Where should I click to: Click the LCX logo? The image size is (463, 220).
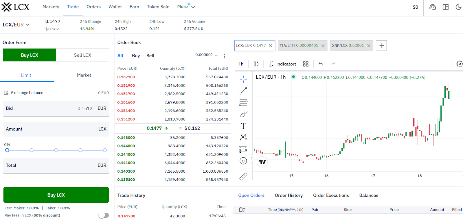(x=16, y=7)
